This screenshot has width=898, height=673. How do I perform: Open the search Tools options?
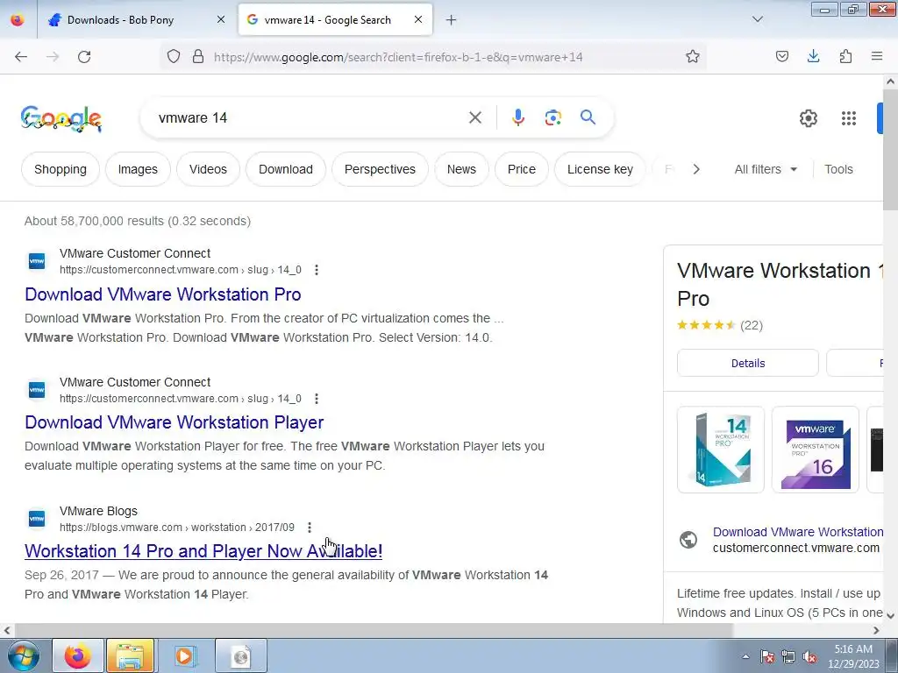(x=838, y=169)
